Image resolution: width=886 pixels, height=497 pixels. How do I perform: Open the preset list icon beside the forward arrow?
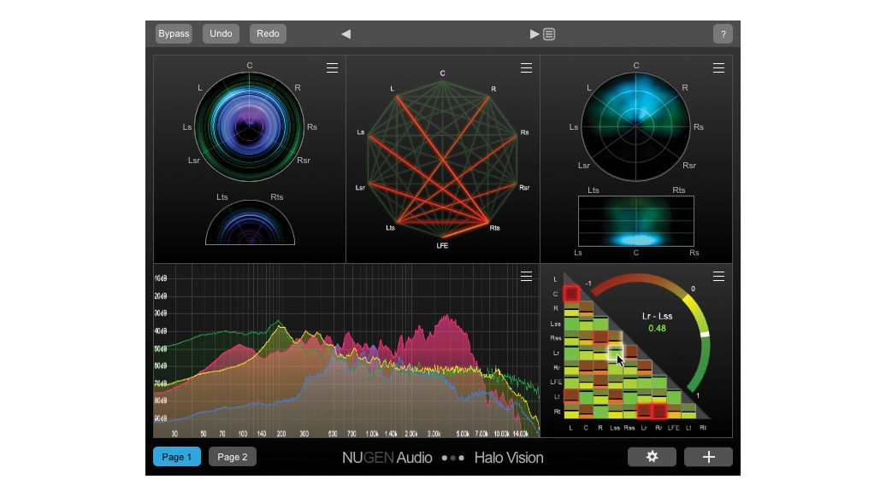(x=549, y=33)
